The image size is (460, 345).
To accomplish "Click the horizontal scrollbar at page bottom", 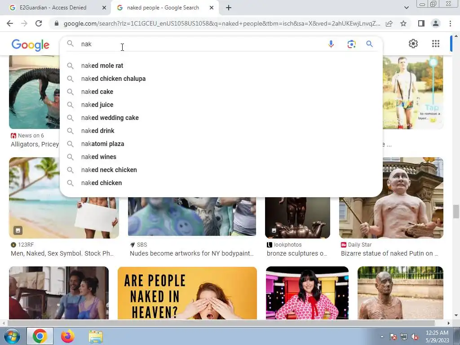I will 221,323.
